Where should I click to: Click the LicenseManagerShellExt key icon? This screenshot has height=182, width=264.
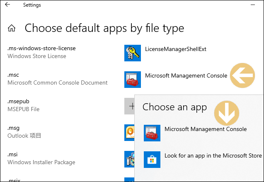[133, 53]
